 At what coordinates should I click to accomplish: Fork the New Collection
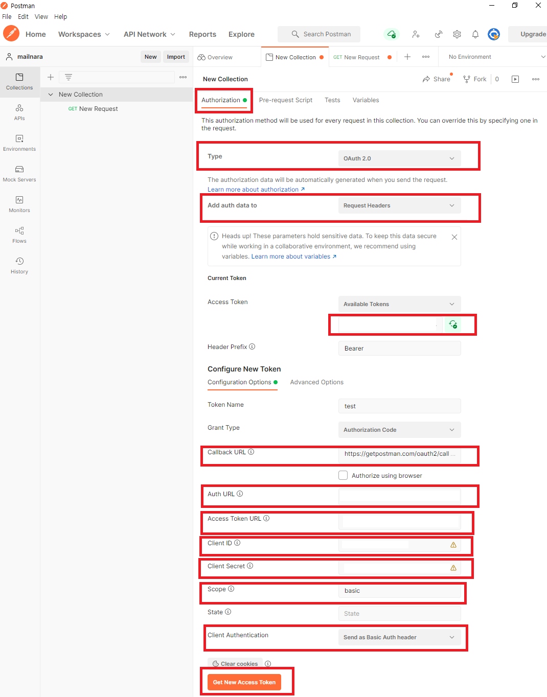(475, 79)
